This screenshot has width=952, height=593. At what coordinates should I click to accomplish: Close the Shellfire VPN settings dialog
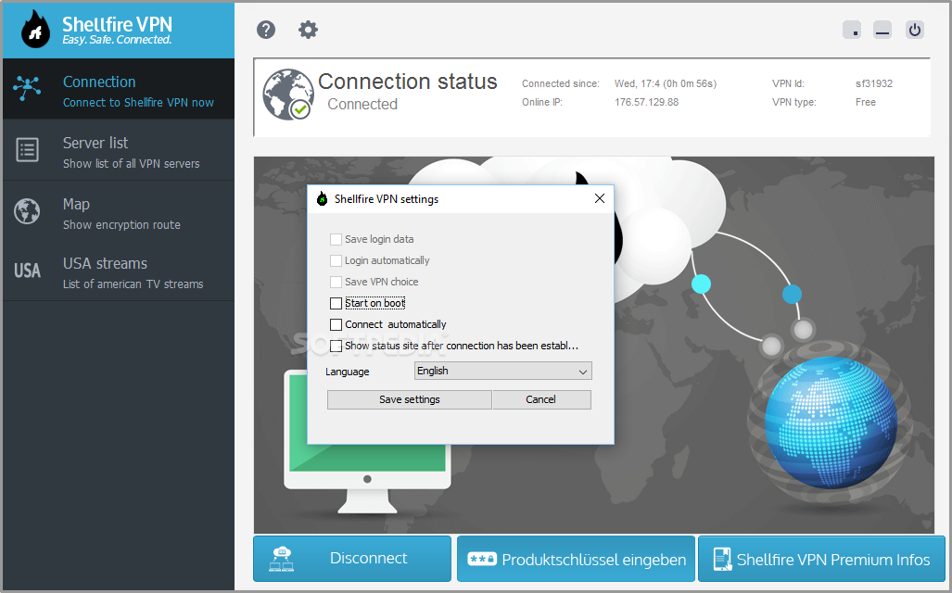click(x=599, y=198)
